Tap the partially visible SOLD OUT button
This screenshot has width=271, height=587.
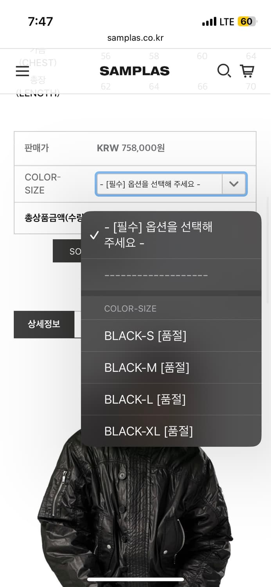click(66, 251)
